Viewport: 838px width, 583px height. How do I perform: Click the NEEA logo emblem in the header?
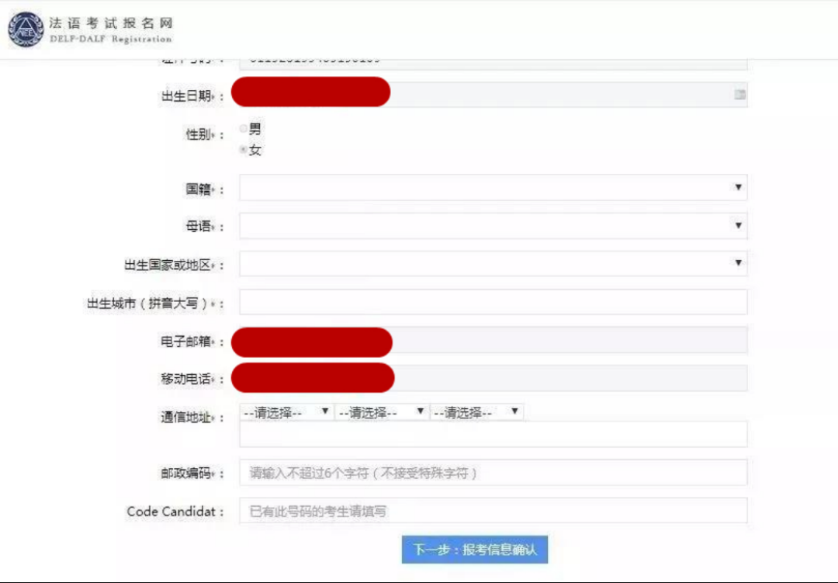point(26,29)
